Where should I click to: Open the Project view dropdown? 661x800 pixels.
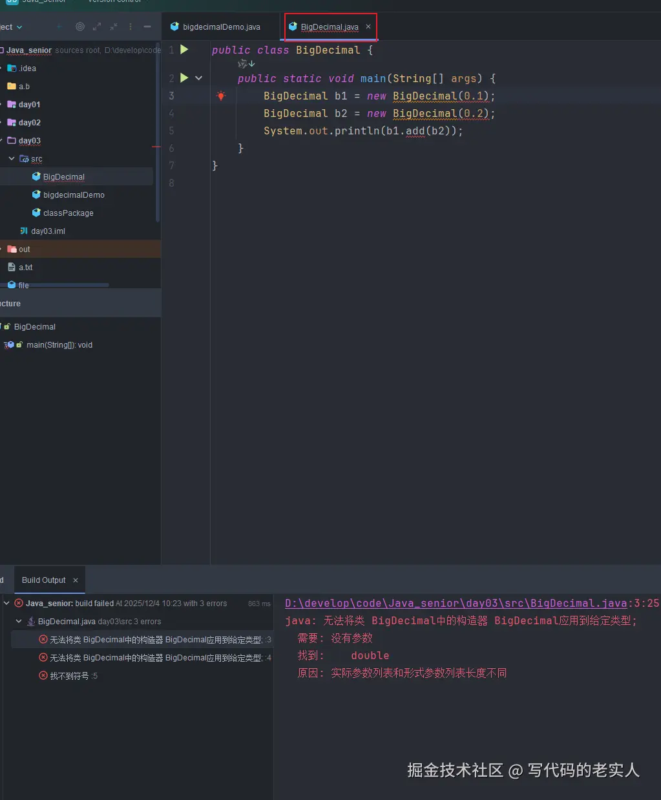[x=12, y=27]
